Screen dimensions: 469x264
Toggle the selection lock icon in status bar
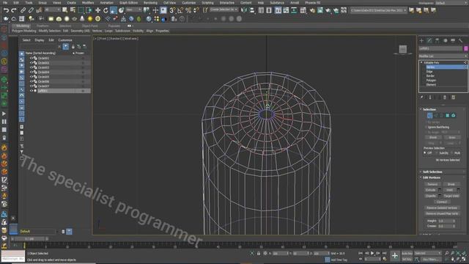[x=259, y=254]
